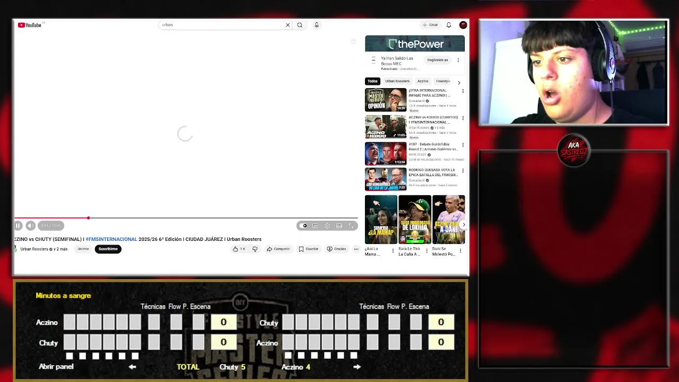679x382 pixels.
Task: Select the Todos chip
Action: pos(373,81)
